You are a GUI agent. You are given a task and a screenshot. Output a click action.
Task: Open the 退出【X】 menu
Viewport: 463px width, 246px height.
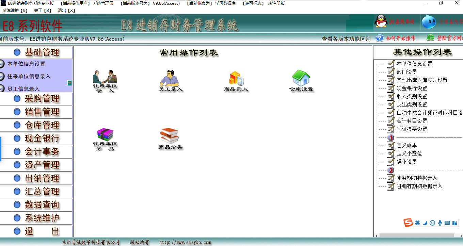(x=66, y=10)
